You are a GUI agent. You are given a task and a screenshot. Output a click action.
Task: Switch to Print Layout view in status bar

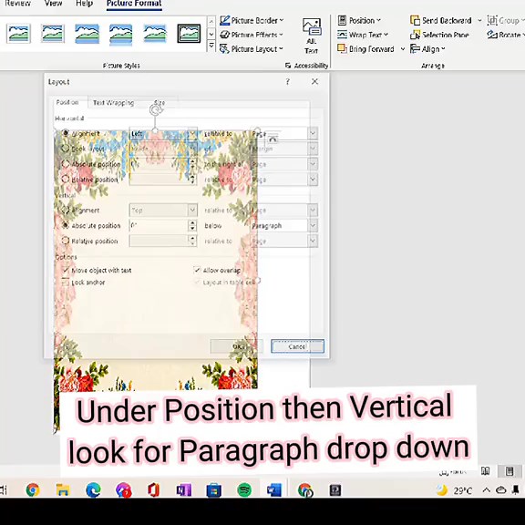[510, 471]
